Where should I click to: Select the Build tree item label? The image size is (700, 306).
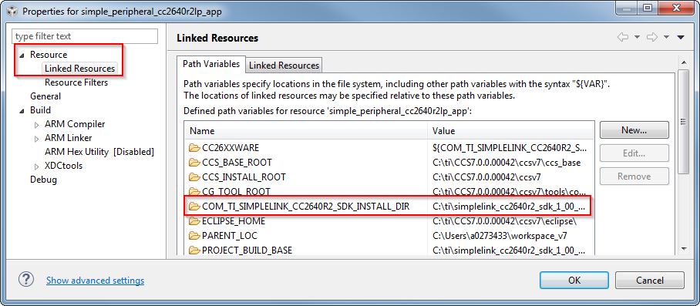point(40,110)
